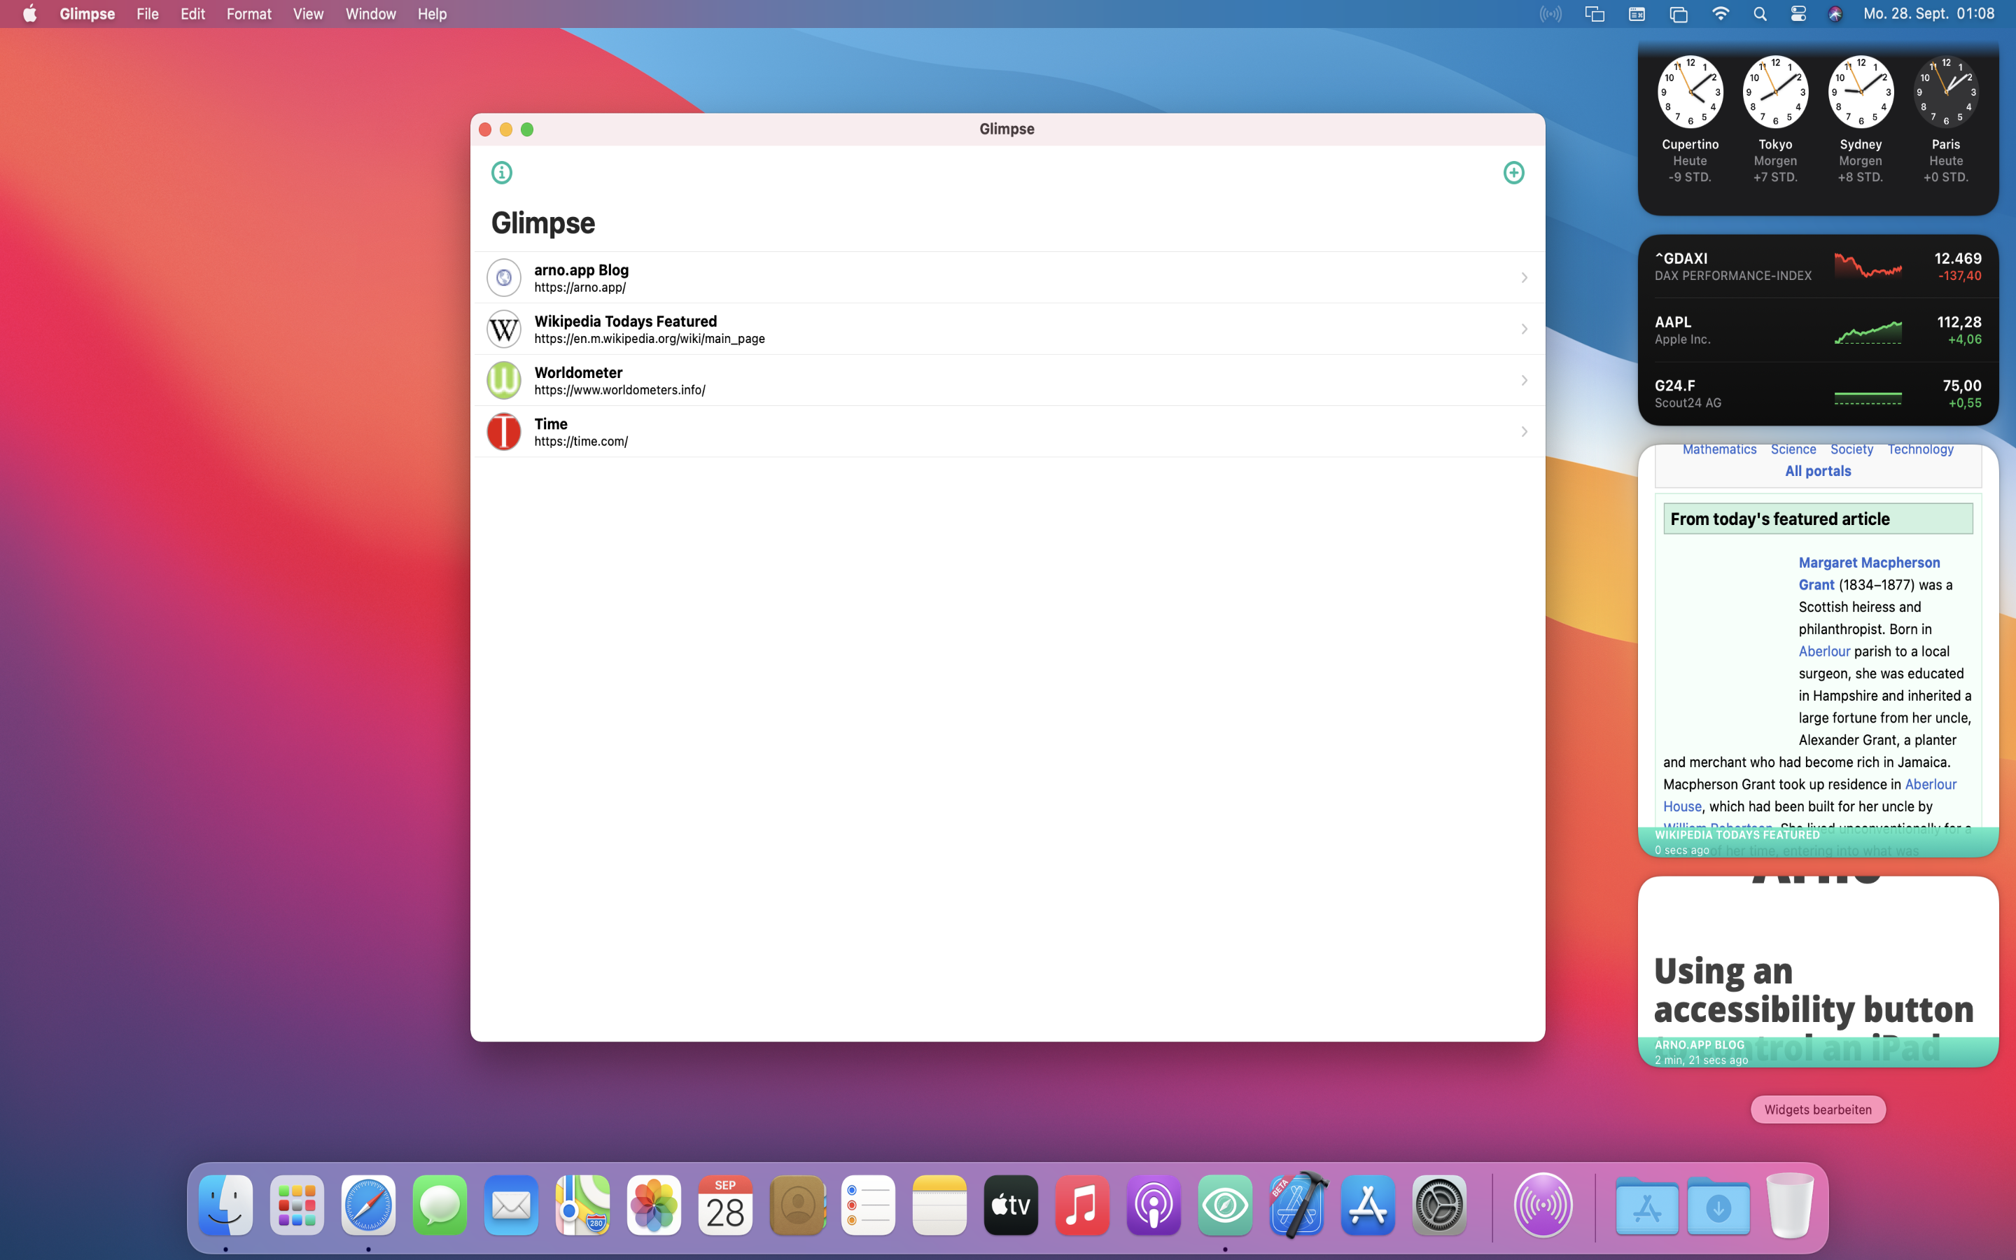Open Finder in the Dock

point(226,1205)
